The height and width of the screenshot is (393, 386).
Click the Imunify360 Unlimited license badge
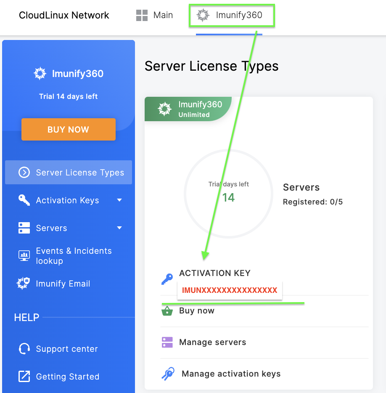pos(188,109)
